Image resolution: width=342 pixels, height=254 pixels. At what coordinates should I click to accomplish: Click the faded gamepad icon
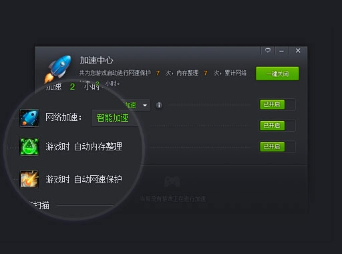[x=172, y=182]
